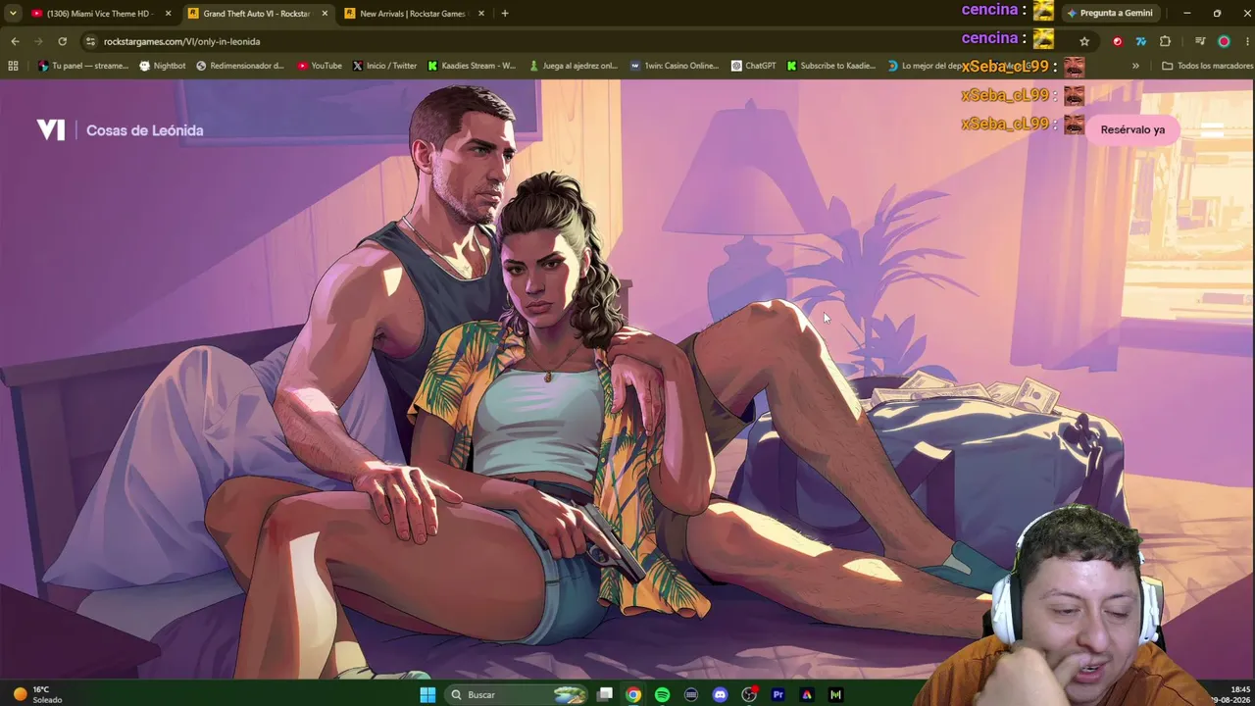This screenshot has height=706, width=1255.
Task: Click the GTA VI logo
Action: click(x=50, y=129)
